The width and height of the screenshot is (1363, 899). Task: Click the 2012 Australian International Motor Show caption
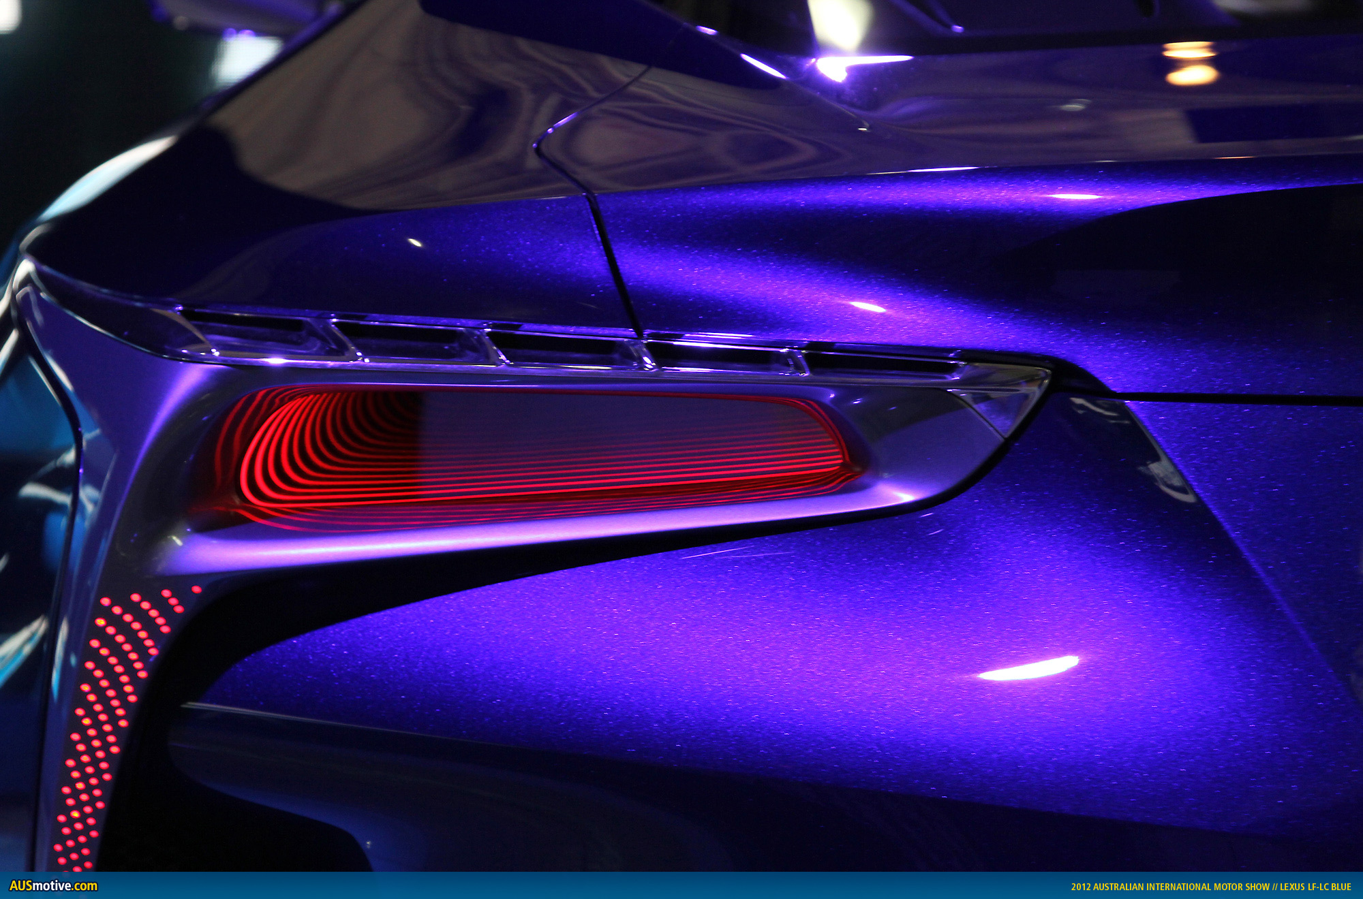click(x=1169, y=887)
